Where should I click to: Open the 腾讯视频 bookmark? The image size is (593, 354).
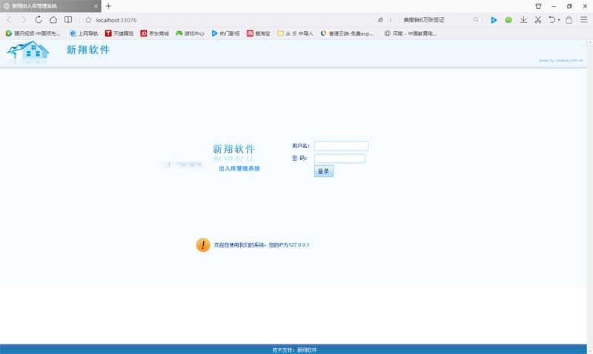[33, 33]
